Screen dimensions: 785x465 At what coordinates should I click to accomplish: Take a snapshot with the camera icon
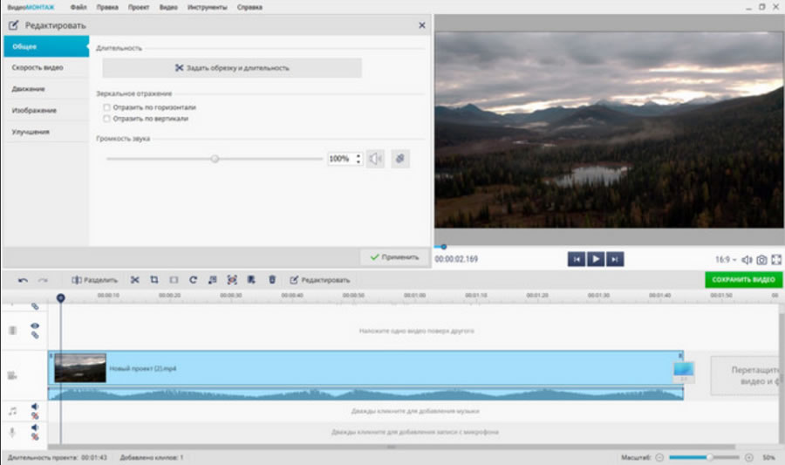pos(761,259)
